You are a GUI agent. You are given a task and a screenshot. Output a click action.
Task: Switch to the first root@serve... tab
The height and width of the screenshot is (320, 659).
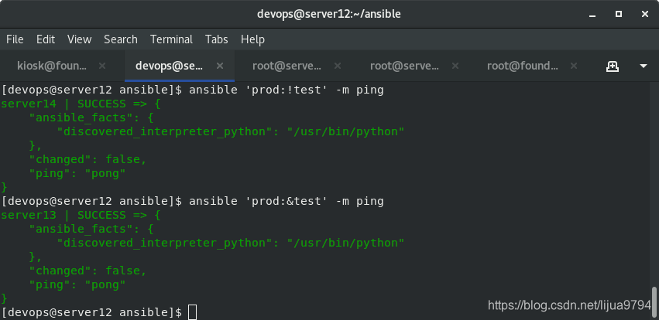[x=287, y=66]
